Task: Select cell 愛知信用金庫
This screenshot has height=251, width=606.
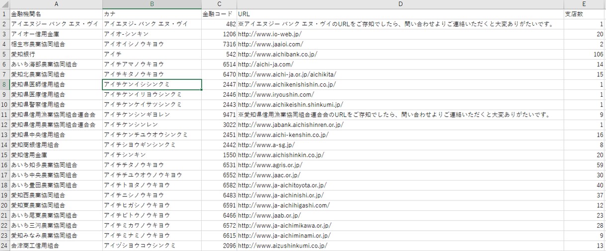Action: point(56,155)
